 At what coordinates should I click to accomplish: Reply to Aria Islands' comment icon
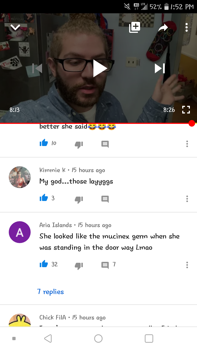105,265
